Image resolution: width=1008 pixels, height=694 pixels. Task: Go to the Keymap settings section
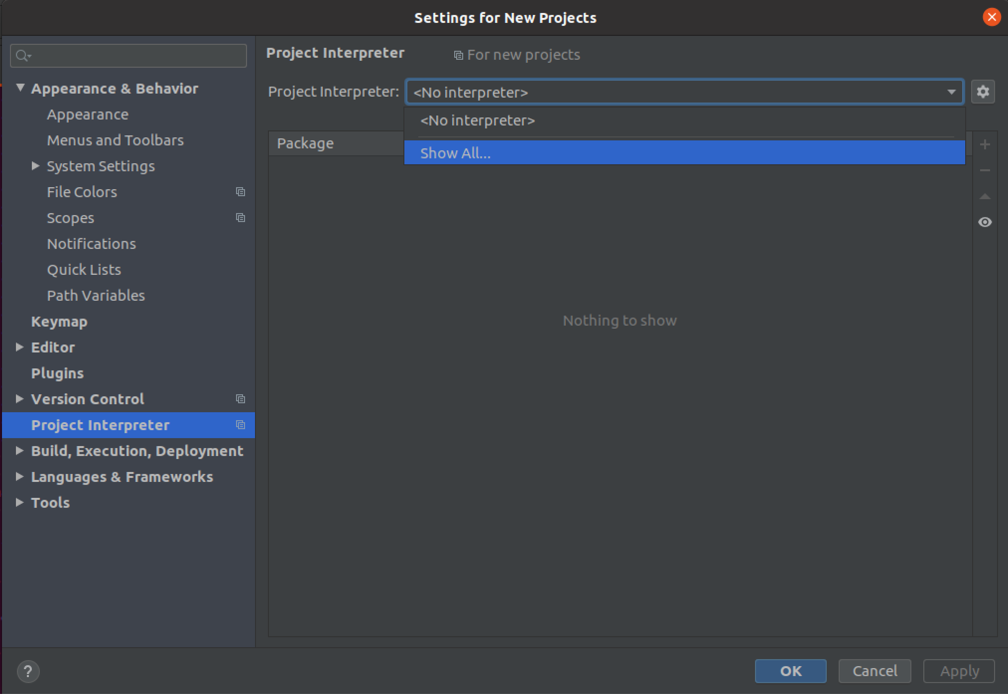click(x=59, y=321)
